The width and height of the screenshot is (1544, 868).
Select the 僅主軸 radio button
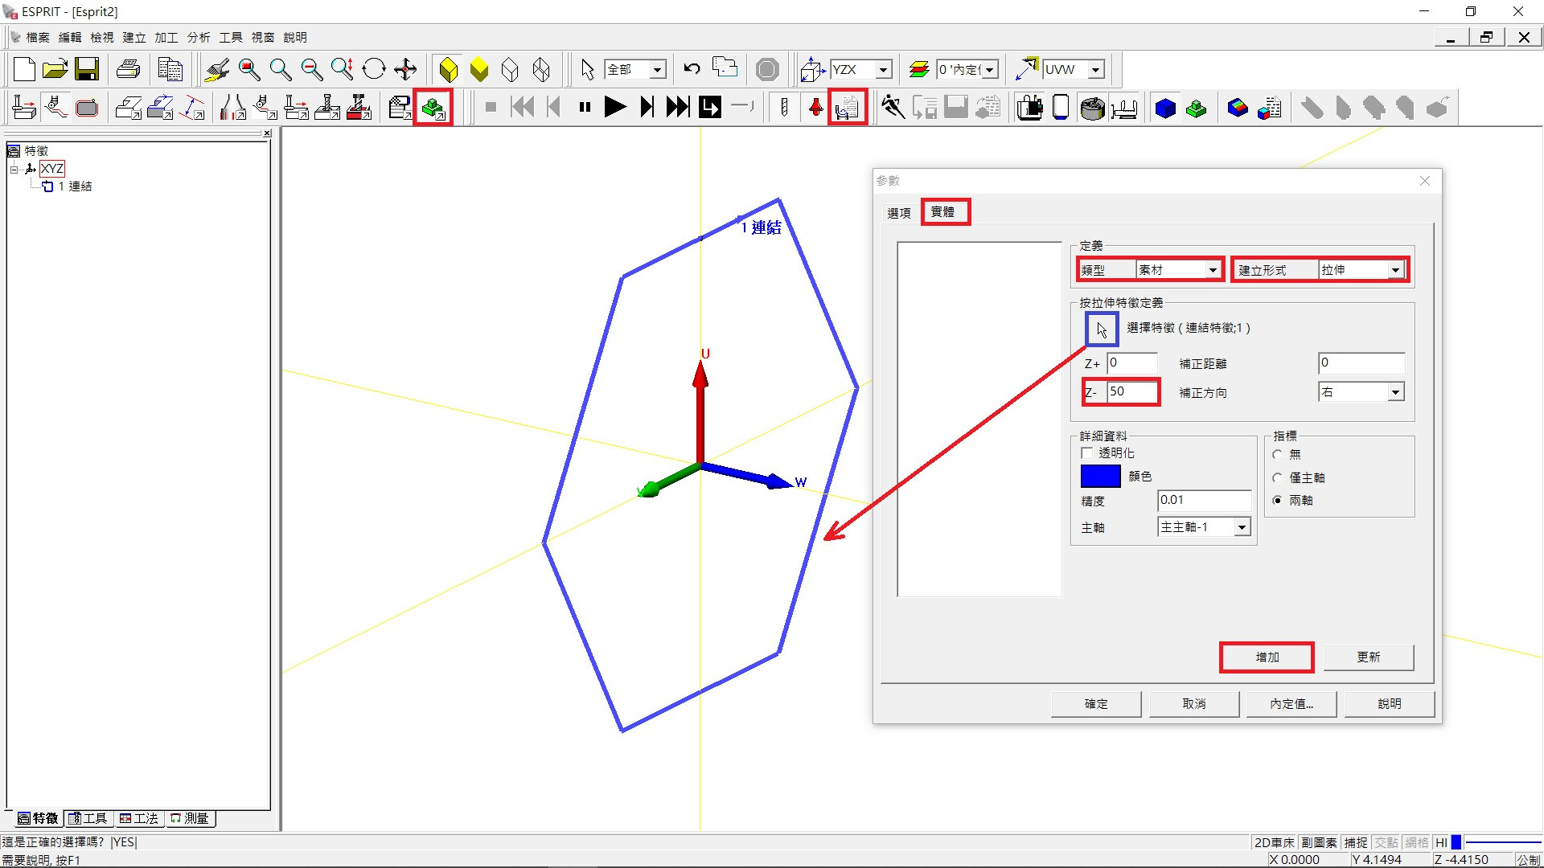tap(1277, 478)
